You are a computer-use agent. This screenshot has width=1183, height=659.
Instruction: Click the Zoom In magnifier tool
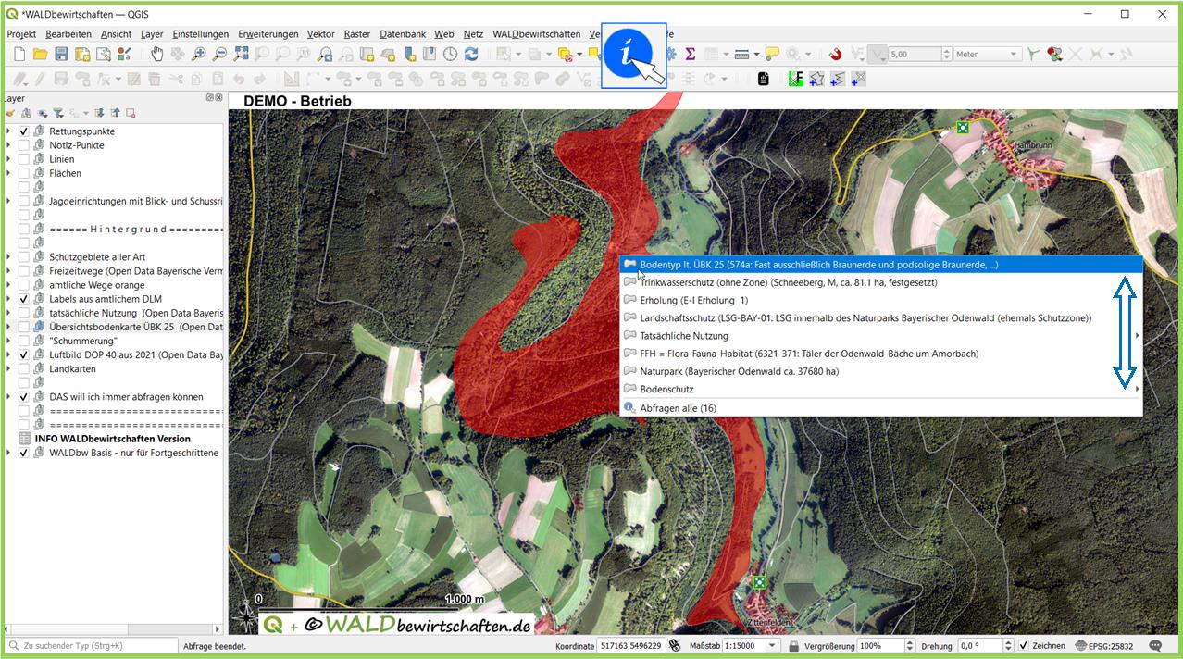click(x=198, y=55)
